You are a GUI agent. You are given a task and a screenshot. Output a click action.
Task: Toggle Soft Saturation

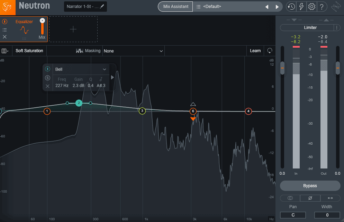[29, 51]
